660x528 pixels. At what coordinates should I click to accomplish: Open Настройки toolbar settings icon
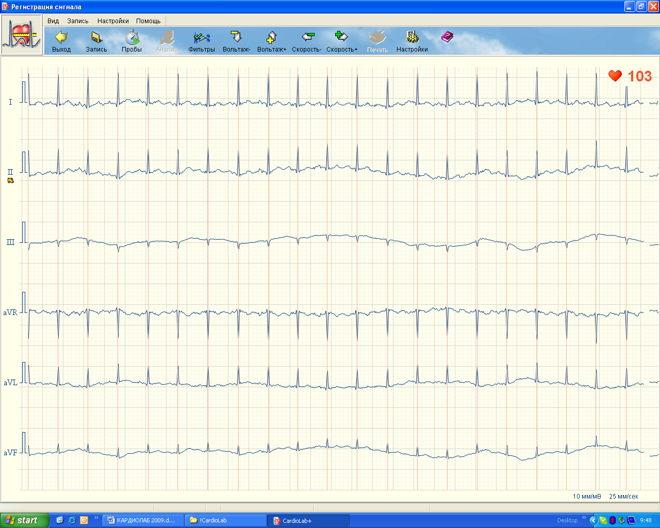pos(412,38)
